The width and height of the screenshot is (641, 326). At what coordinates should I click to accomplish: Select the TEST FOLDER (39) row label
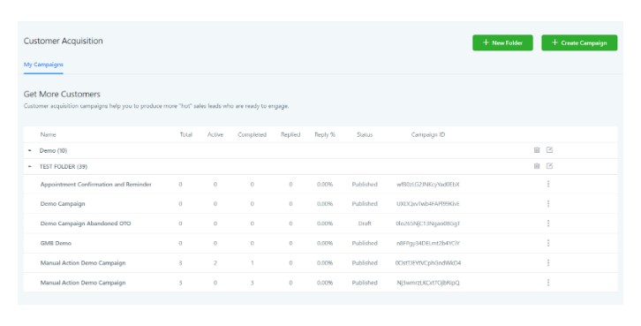[x=64, y=166]
